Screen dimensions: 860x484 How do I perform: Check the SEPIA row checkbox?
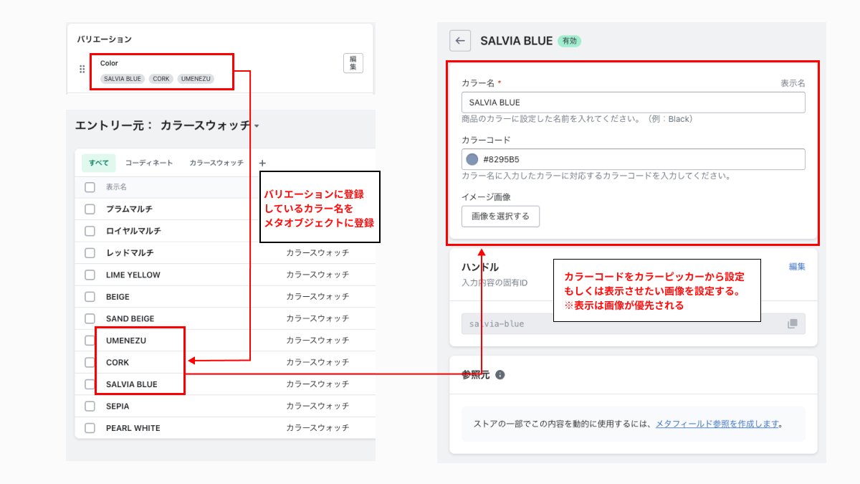(90, 406)
